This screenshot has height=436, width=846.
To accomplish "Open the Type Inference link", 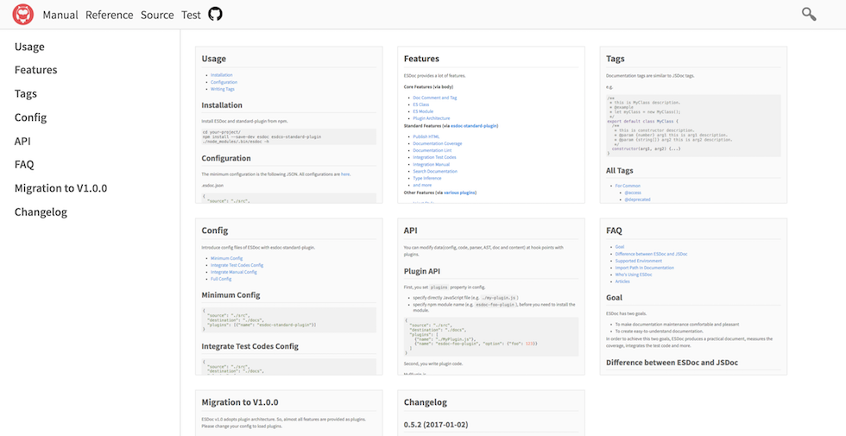I will coord(426,178).
